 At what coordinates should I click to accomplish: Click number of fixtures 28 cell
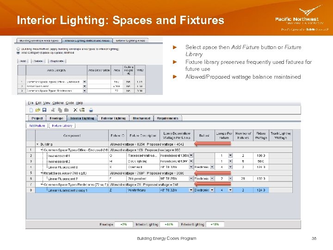[x=243, y=179]
